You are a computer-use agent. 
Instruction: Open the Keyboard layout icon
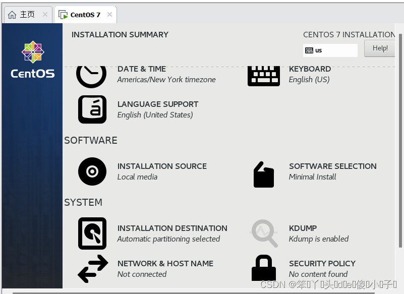(264, 76)
